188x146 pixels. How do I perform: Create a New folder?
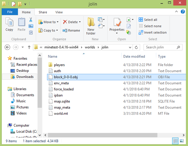91,26
